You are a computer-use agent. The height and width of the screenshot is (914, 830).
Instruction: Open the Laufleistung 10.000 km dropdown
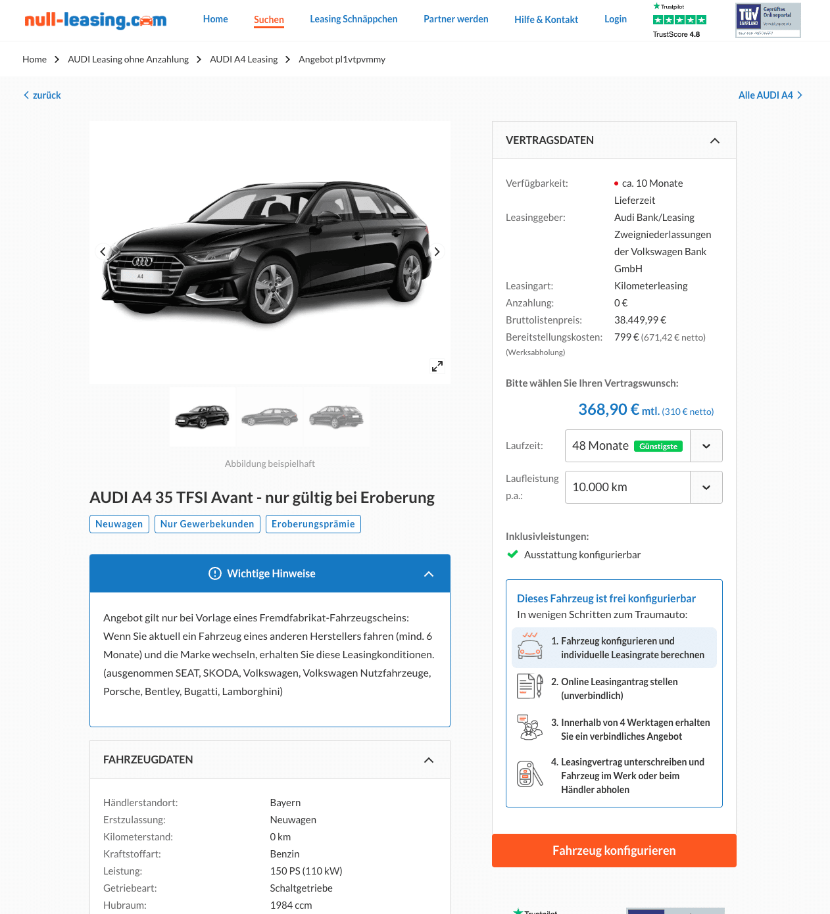[644, 487]
